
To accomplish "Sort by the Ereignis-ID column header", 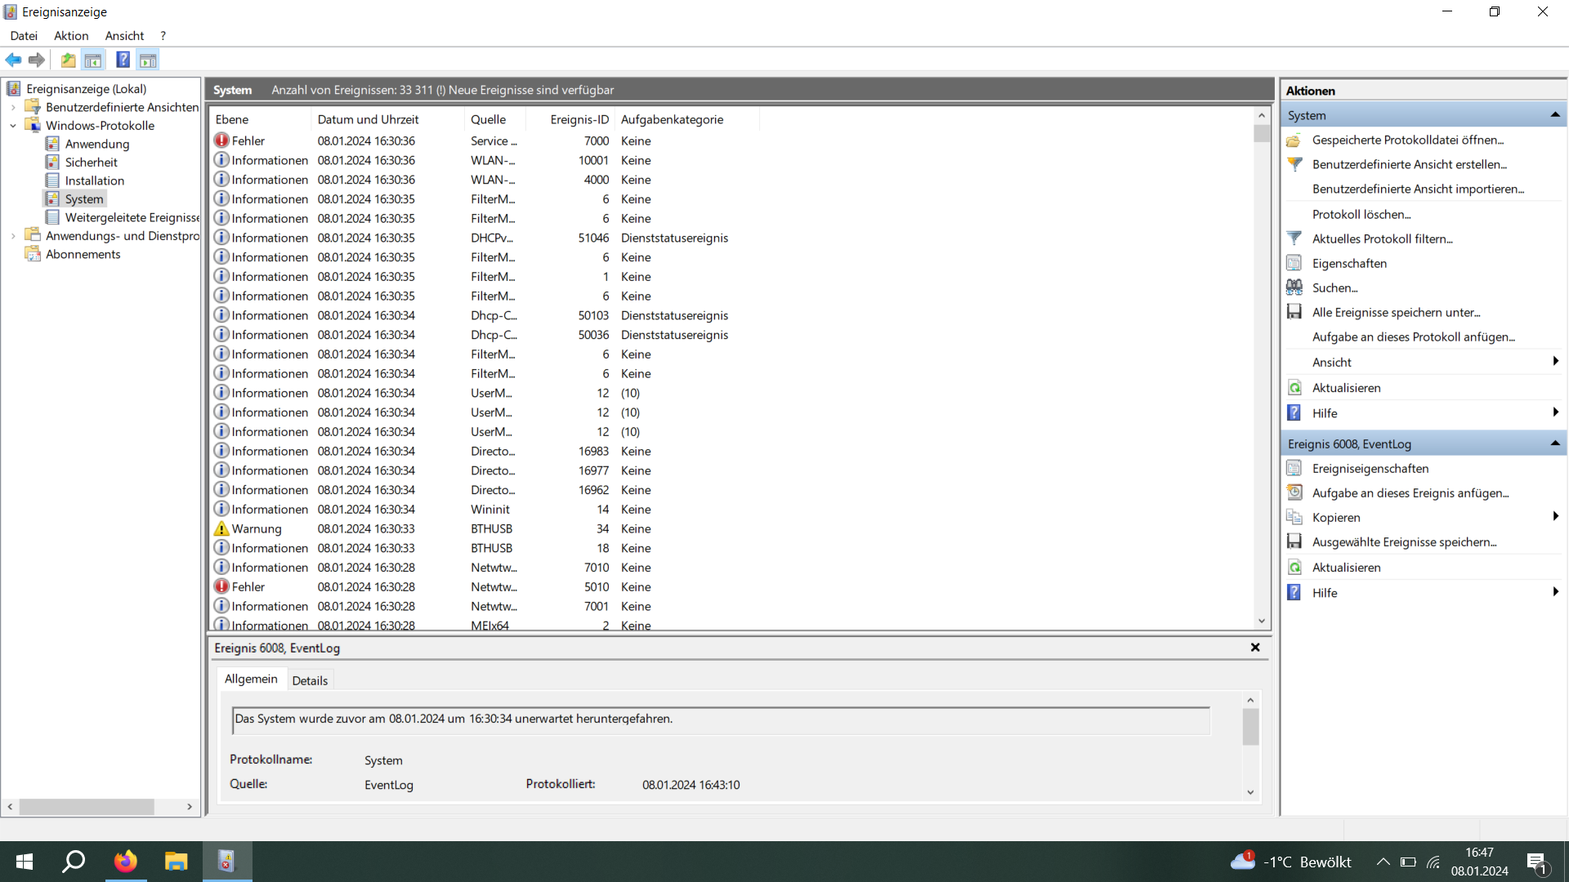I will (x=579, y=119).
